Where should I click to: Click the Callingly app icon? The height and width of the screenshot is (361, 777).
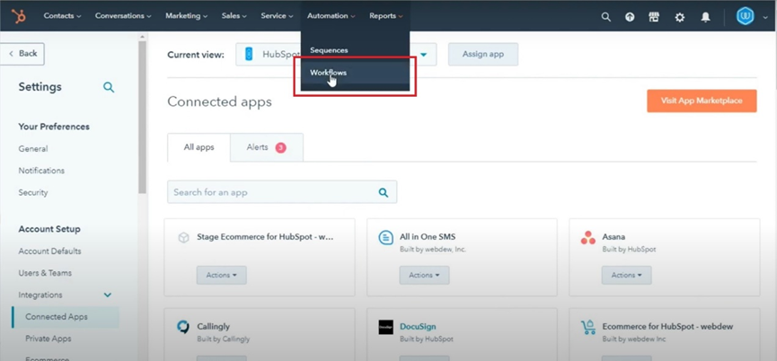[183, 328]
